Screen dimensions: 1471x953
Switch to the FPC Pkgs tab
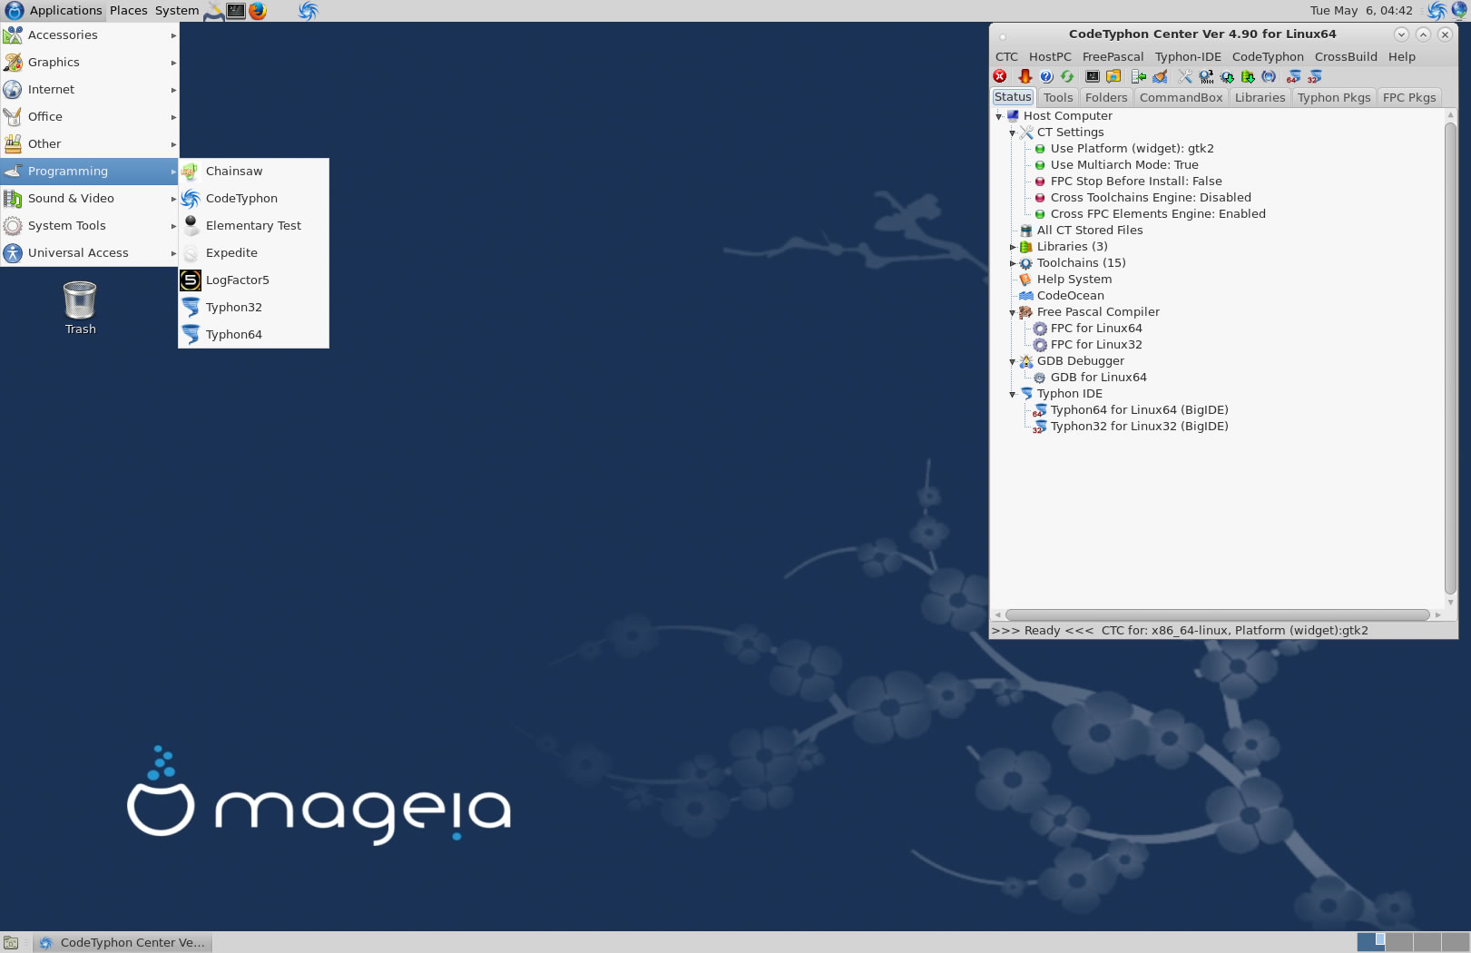coord(1409,97)
